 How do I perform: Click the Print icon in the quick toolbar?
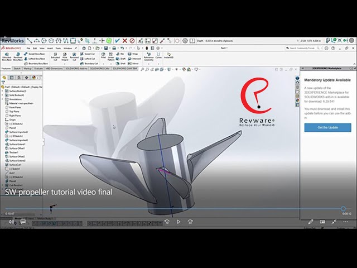(114, 48)
